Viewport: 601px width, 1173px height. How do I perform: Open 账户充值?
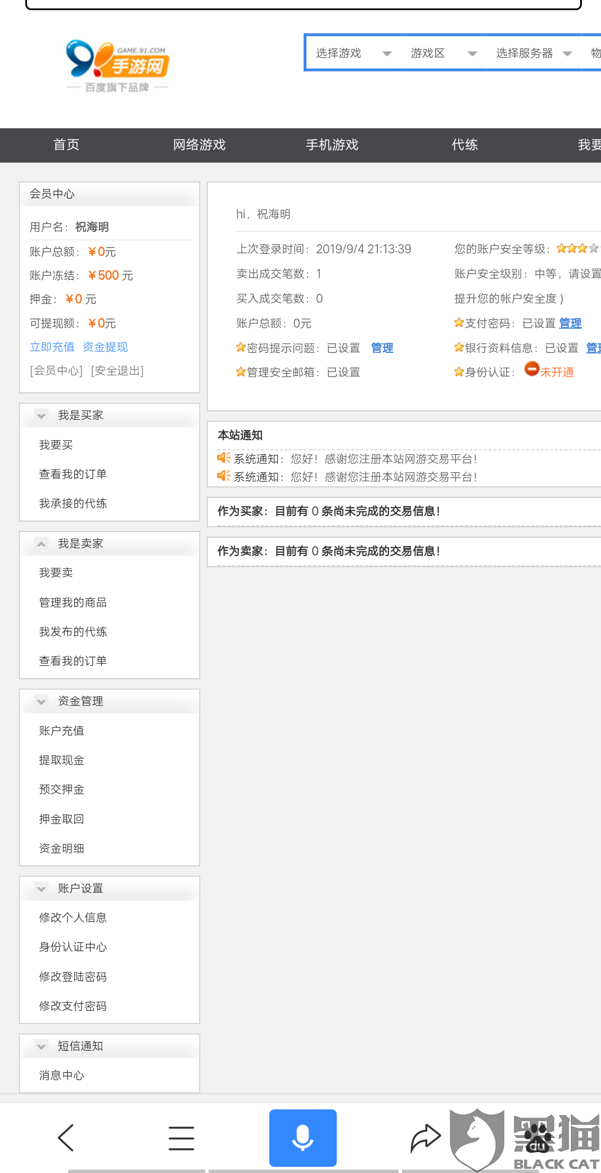click(x=62, y=731)
